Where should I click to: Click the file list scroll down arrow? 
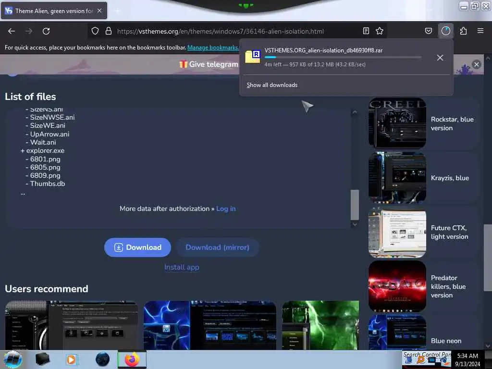355,224
